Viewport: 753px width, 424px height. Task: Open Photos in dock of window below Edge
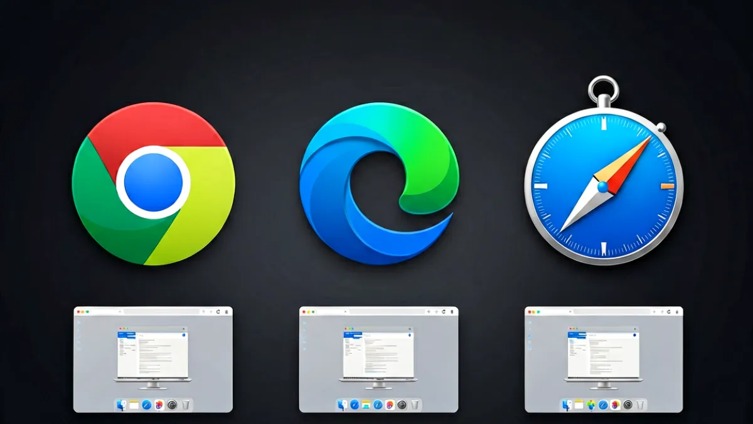click(390, 405)
